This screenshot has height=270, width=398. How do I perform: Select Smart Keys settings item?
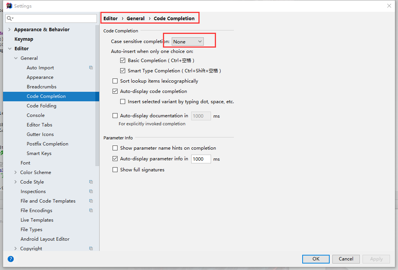pos(39,153)
